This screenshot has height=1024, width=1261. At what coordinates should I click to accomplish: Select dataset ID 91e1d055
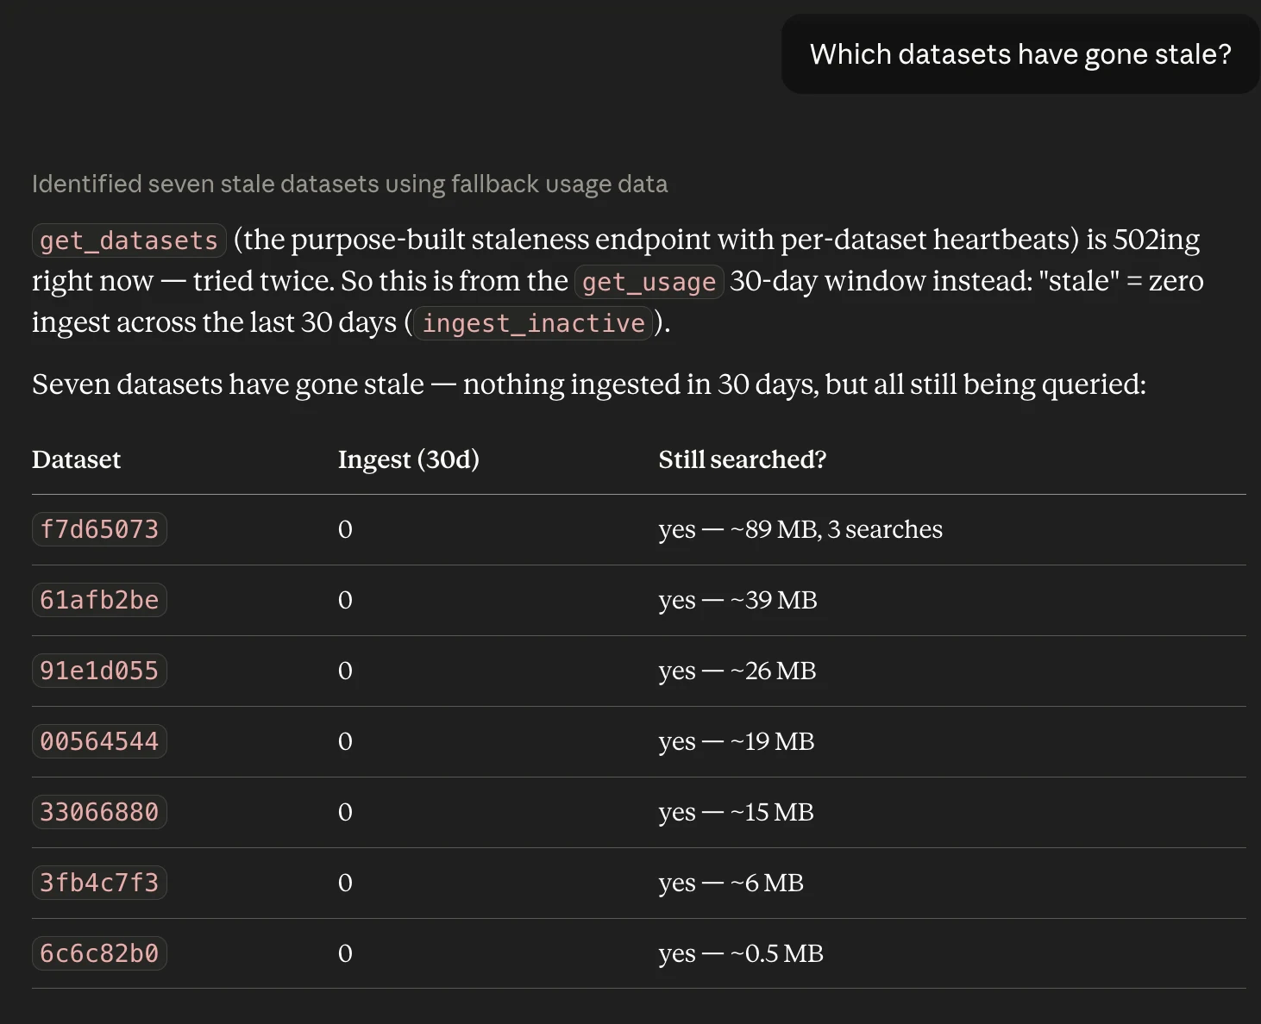pyautogui.click(x=99, y=671)
